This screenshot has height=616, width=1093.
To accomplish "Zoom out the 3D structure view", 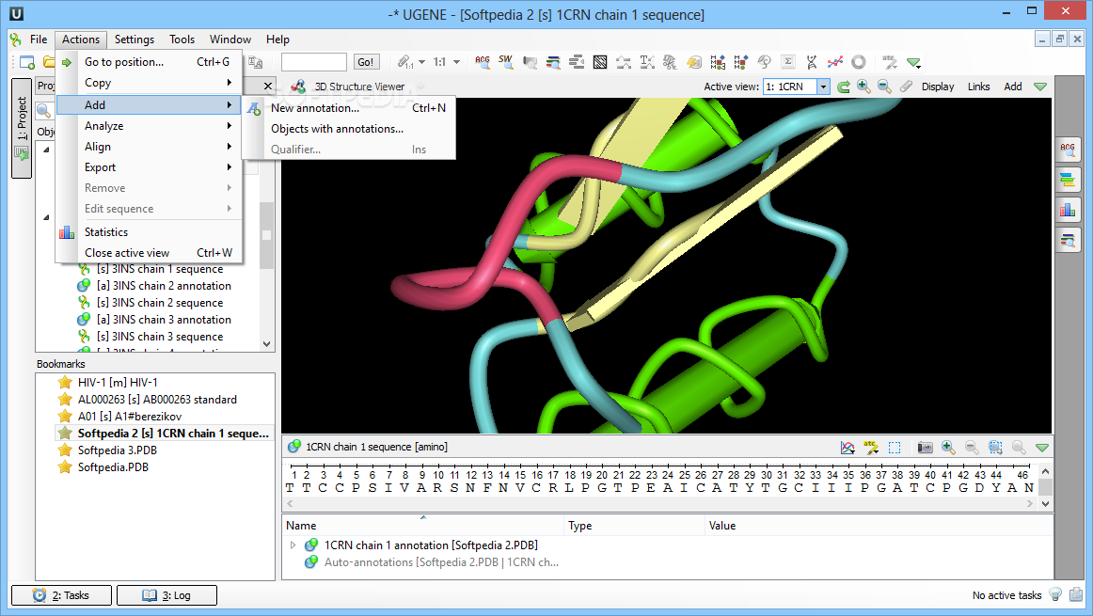I will pos(884,87).
